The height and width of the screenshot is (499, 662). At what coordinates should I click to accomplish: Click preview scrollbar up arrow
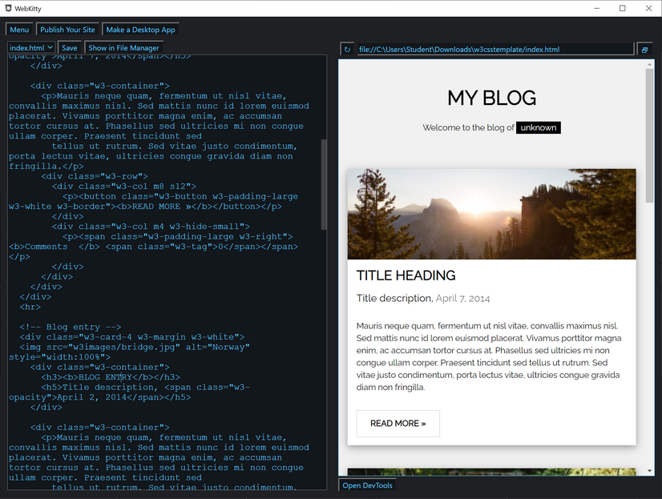(649, 64)
